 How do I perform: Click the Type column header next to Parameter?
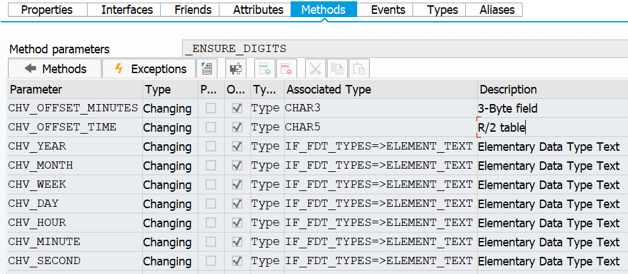pyautogui.click(x=170, y=89)
